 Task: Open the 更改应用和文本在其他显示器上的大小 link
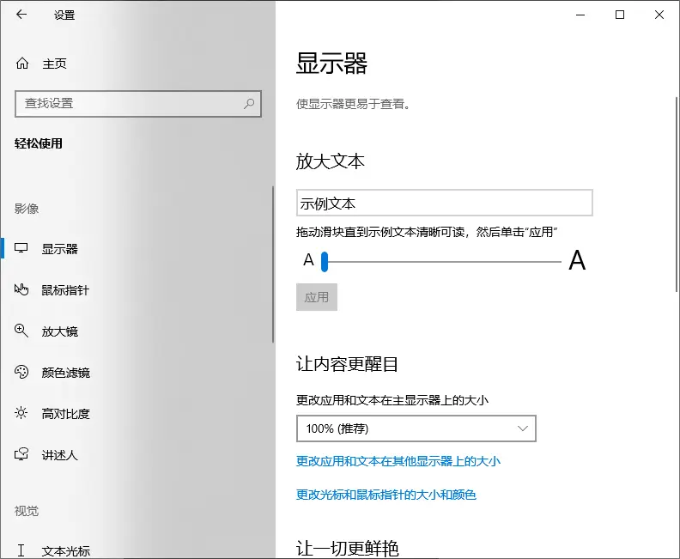click(398, 461)
